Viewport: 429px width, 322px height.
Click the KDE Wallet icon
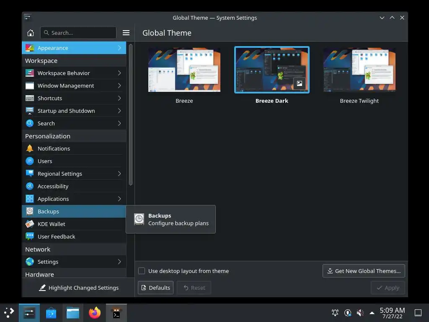(x=30, y=224)
